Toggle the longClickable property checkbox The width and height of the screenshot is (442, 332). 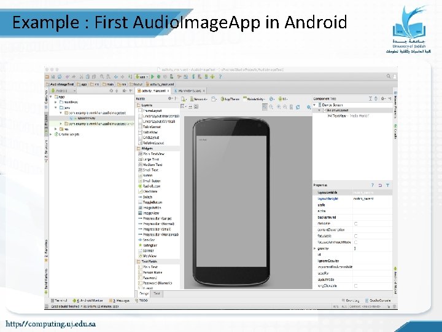tap(355, 286)
